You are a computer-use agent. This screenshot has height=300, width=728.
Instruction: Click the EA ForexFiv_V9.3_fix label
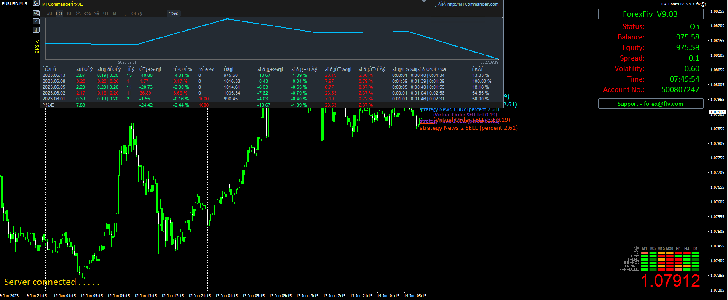(x=681, y=4)
